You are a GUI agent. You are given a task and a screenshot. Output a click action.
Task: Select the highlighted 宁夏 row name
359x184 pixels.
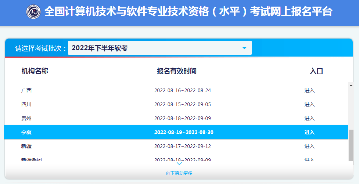point(26,132)
